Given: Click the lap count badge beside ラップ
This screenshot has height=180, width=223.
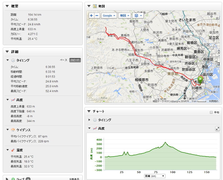Looking at the screenshot, I should (x=28, y=179).
